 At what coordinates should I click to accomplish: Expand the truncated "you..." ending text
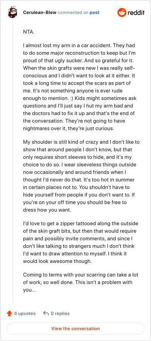[29, 290]
